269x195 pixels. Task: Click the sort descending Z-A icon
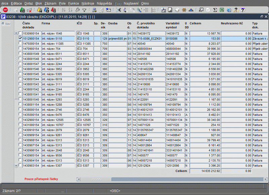coord(70,10)
